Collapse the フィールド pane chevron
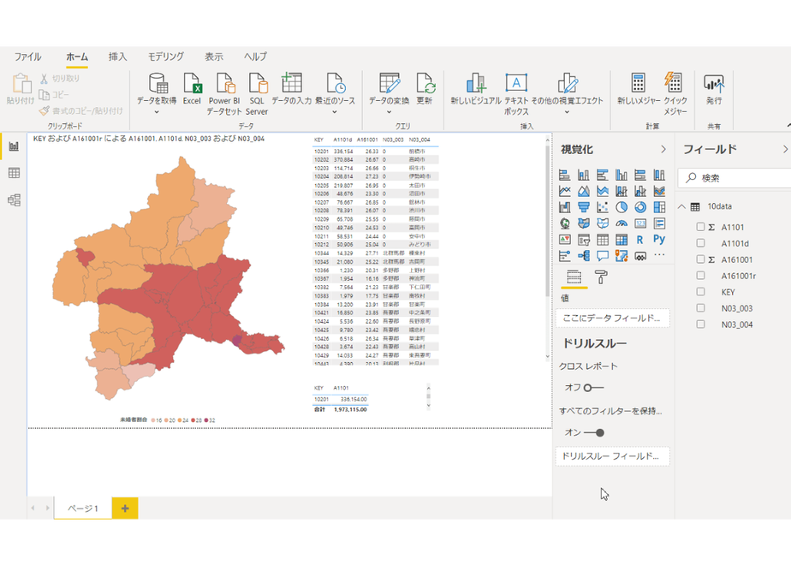The image size is (791, 565). [x=785, y=149]
